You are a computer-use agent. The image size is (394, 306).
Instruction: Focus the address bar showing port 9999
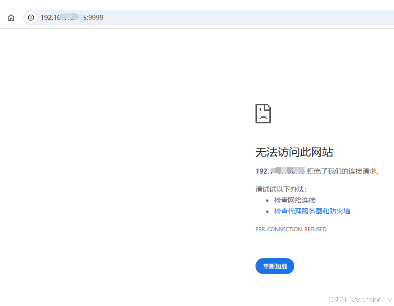[x=208, y=18]
